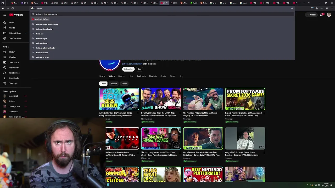Switch to the channel Live tab

[x=131, y=76]
